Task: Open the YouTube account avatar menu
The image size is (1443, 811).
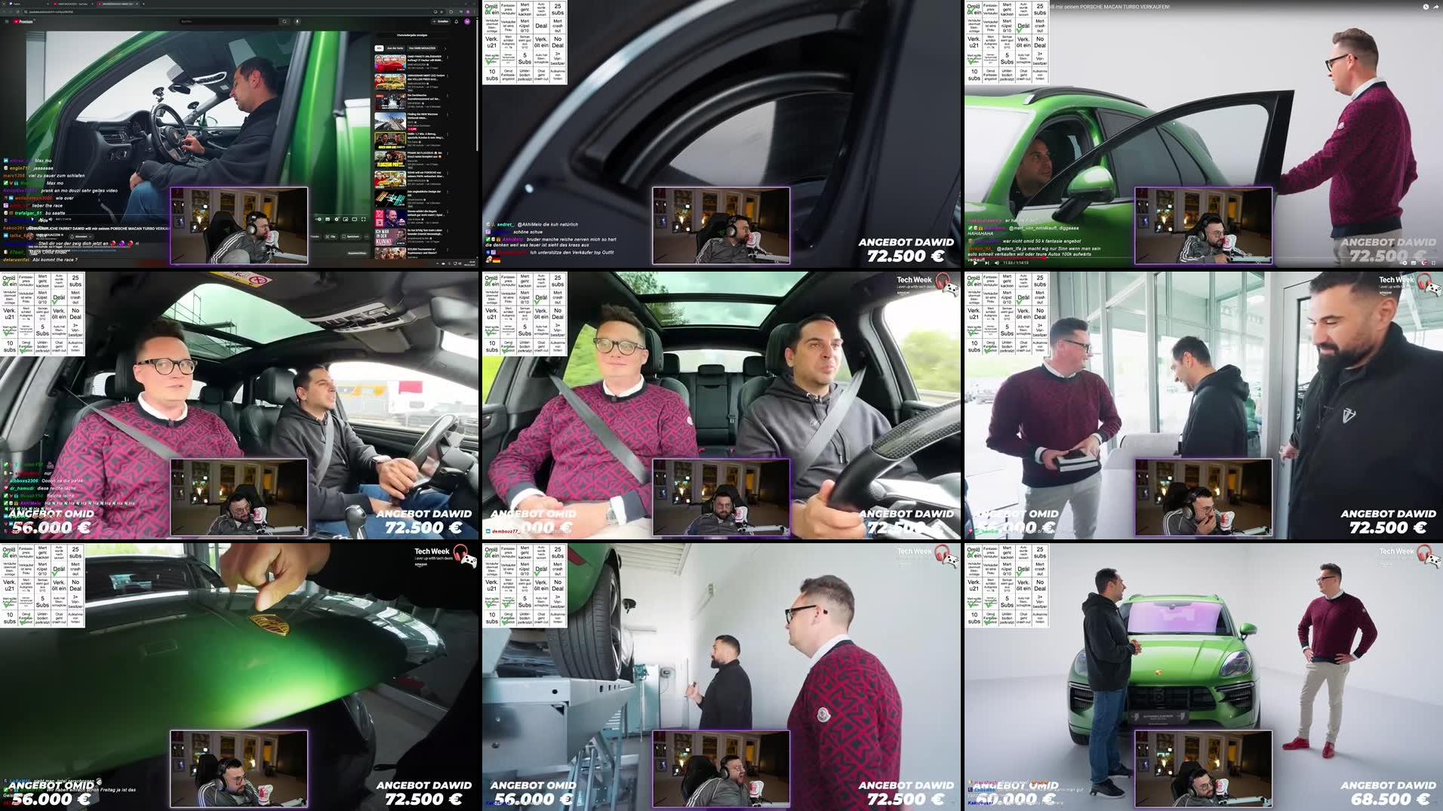Action: (x=467, y=21)
